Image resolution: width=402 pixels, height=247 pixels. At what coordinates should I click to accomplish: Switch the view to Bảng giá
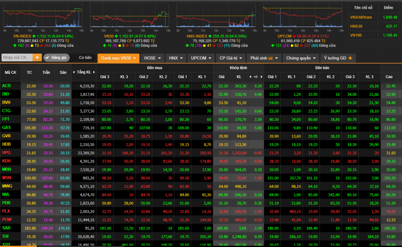point(56,58)
